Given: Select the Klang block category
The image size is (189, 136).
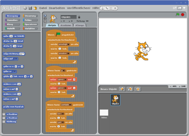Looking at the screenshot, I should (x=12, y=24).
